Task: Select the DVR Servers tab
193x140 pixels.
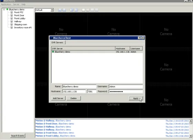Action: (x=57, y=43)
